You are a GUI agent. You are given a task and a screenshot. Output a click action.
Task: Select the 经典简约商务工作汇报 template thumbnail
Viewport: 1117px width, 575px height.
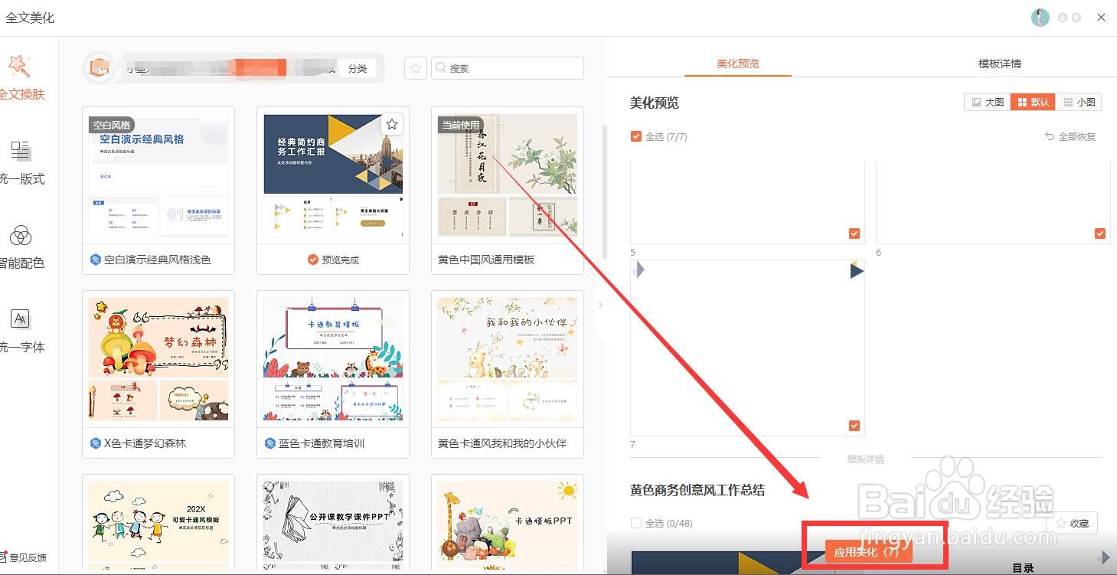[333, 175]
